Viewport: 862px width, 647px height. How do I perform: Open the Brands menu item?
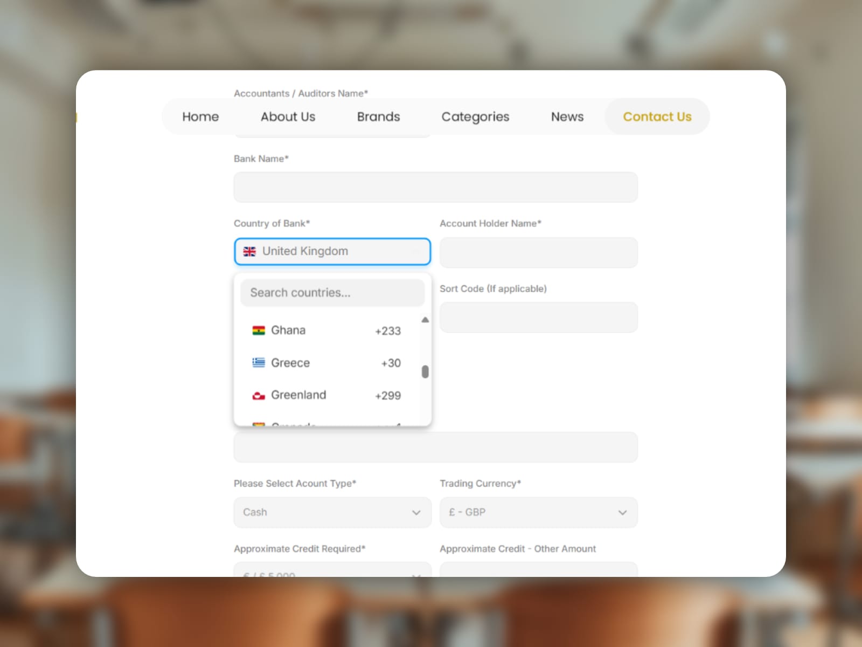(378, 116)
